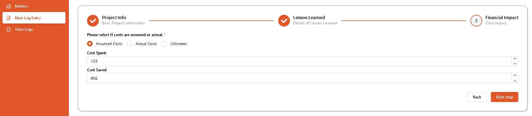Click the New Log Entry edit icon

pos(9,18)
